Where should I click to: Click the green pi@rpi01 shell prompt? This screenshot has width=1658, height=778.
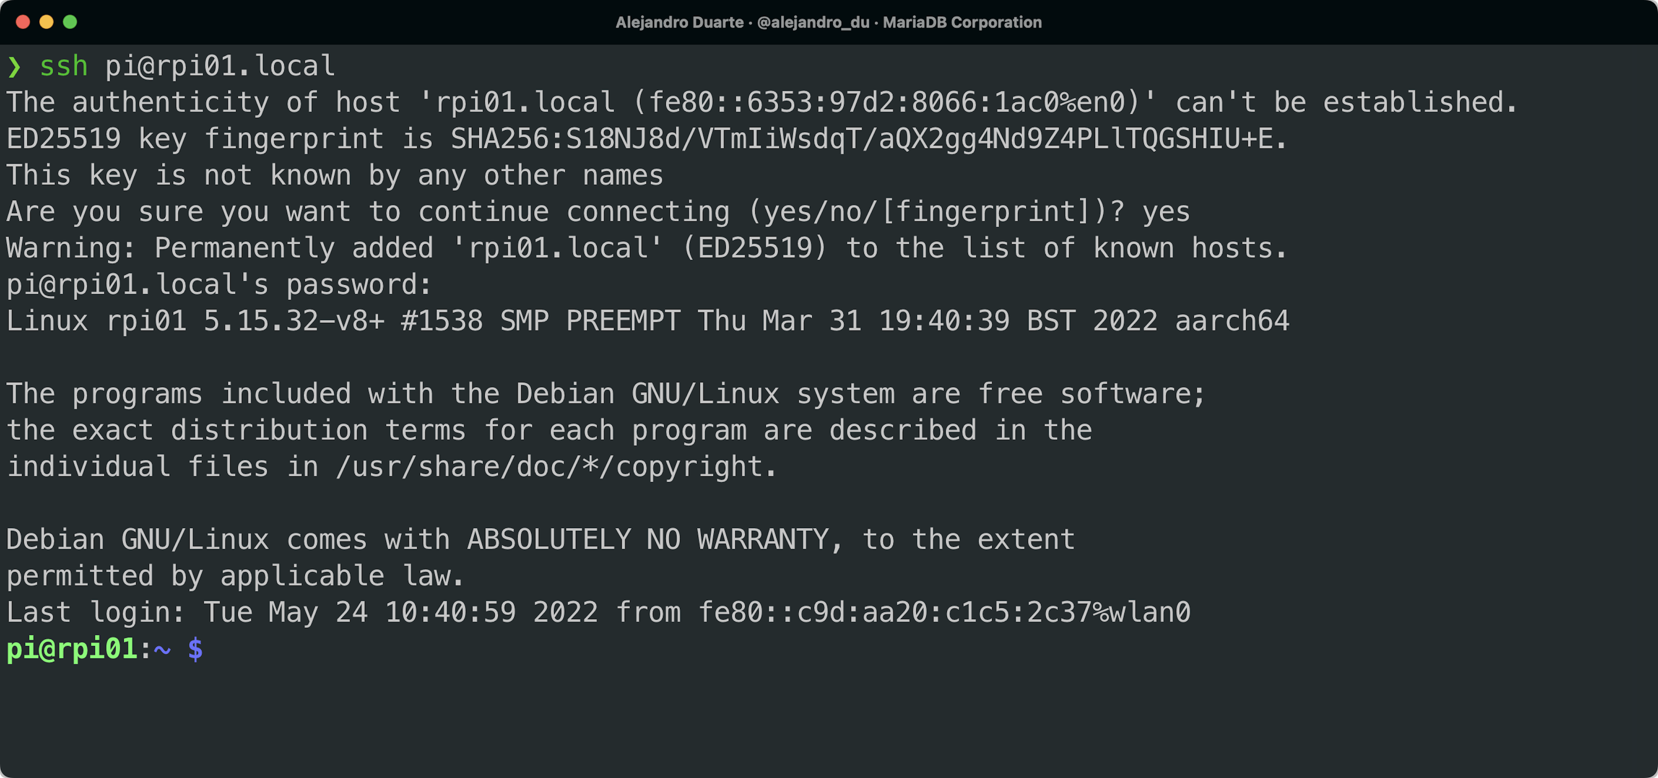(71, 649)
